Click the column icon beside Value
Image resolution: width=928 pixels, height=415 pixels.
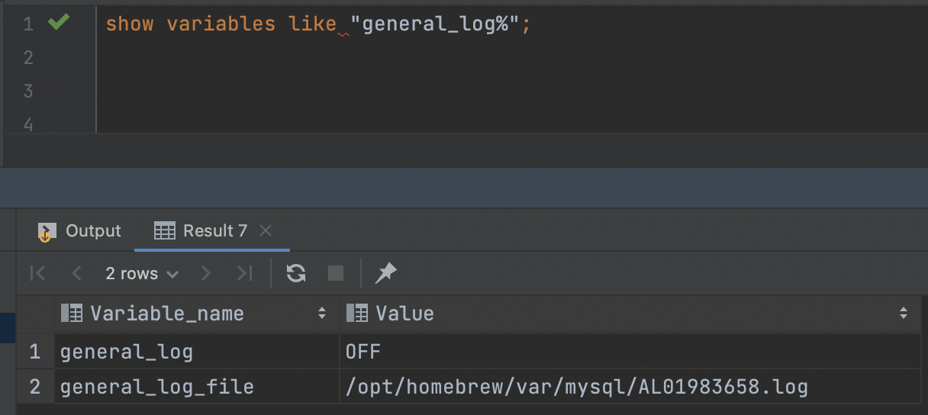pyautogui.click(x=356, y=314)
